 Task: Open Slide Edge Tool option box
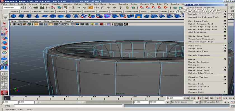(x=225, y=36)
